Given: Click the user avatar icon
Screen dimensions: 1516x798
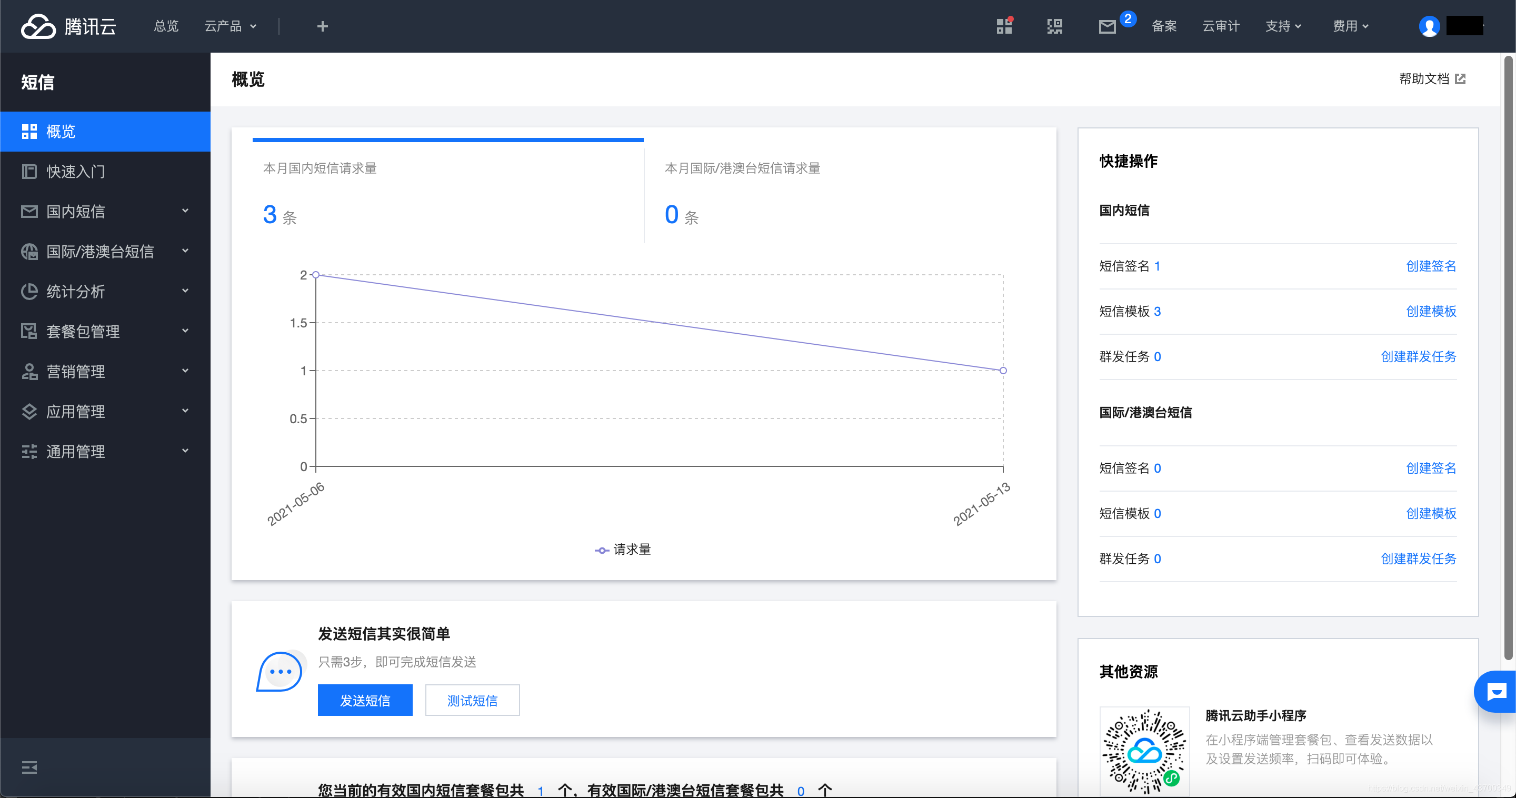Looking at the screenshot, I should pyautogui.click(x=1429, y=26).
